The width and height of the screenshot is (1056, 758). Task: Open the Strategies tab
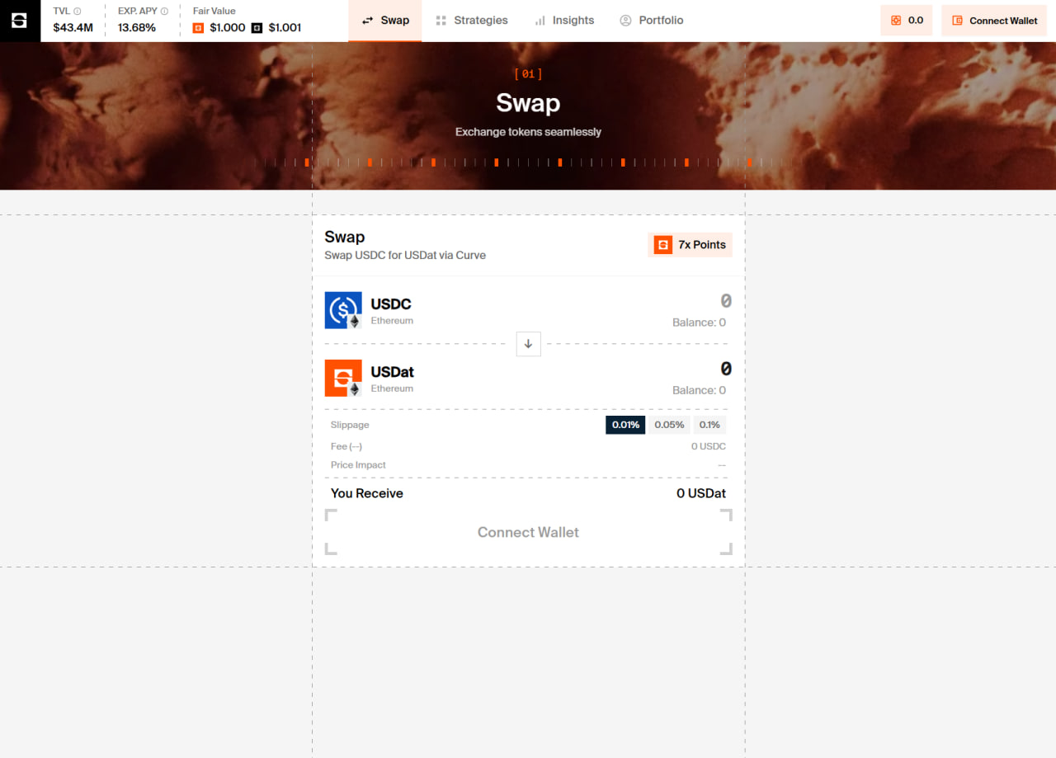click(472, 21)
